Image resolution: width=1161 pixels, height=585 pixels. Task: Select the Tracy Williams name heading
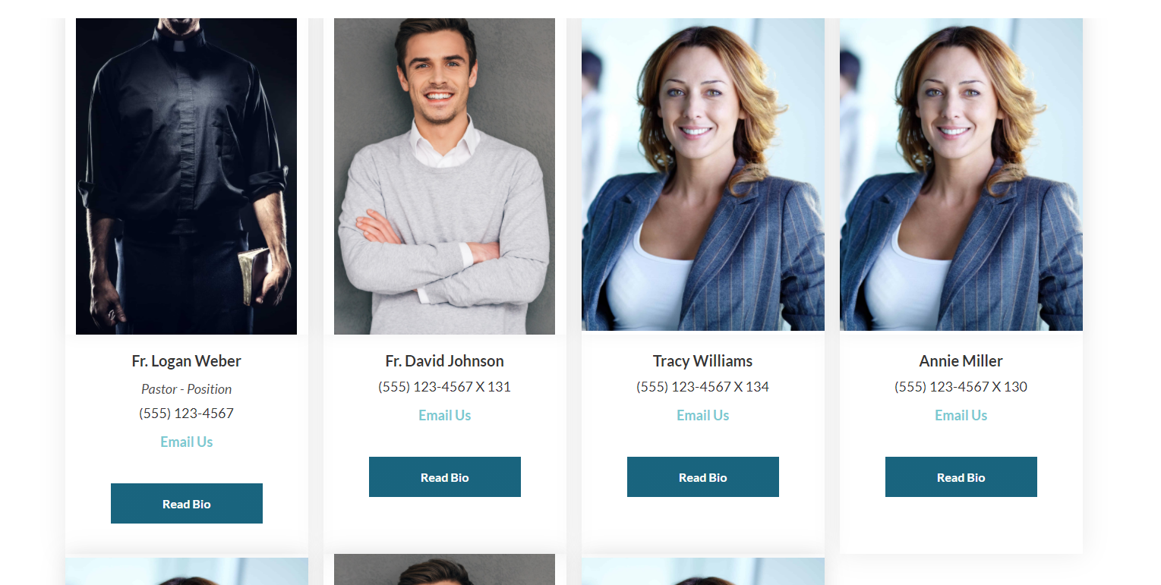click(x=703, y=361)
